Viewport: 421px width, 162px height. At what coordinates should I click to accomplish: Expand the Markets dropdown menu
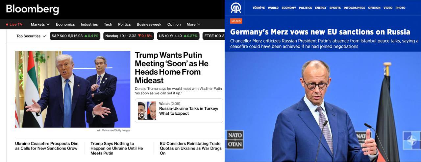tap(40, 24)
